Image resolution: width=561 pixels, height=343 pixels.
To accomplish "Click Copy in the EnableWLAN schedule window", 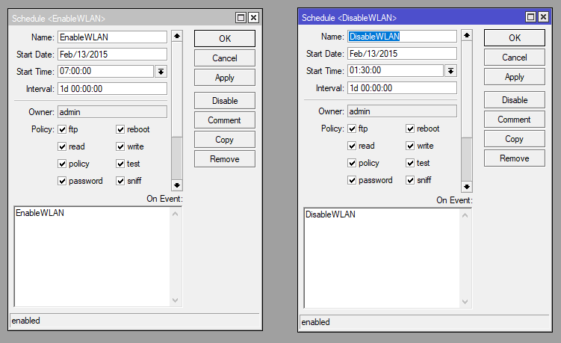I will tap(225, 139).
